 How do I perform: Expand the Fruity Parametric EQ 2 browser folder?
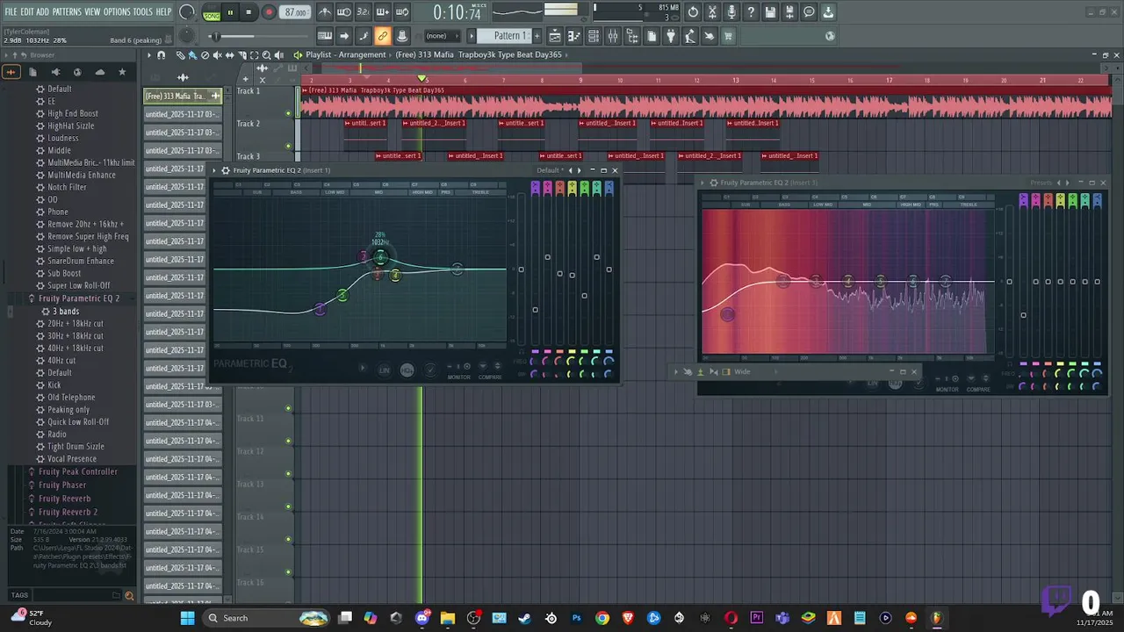click(79, 298)
